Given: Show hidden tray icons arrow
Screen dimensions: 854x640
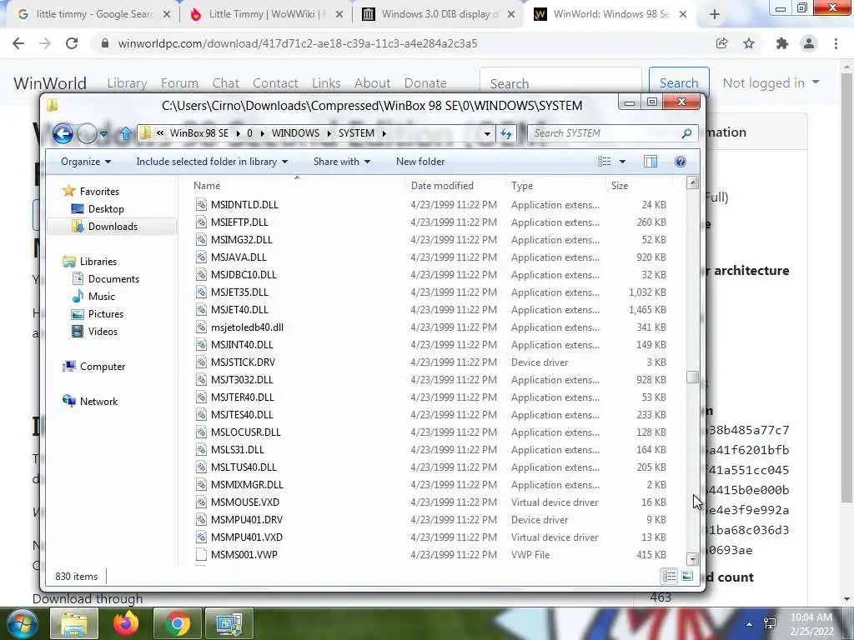Looking at the screenshot, I should [750, 624].
